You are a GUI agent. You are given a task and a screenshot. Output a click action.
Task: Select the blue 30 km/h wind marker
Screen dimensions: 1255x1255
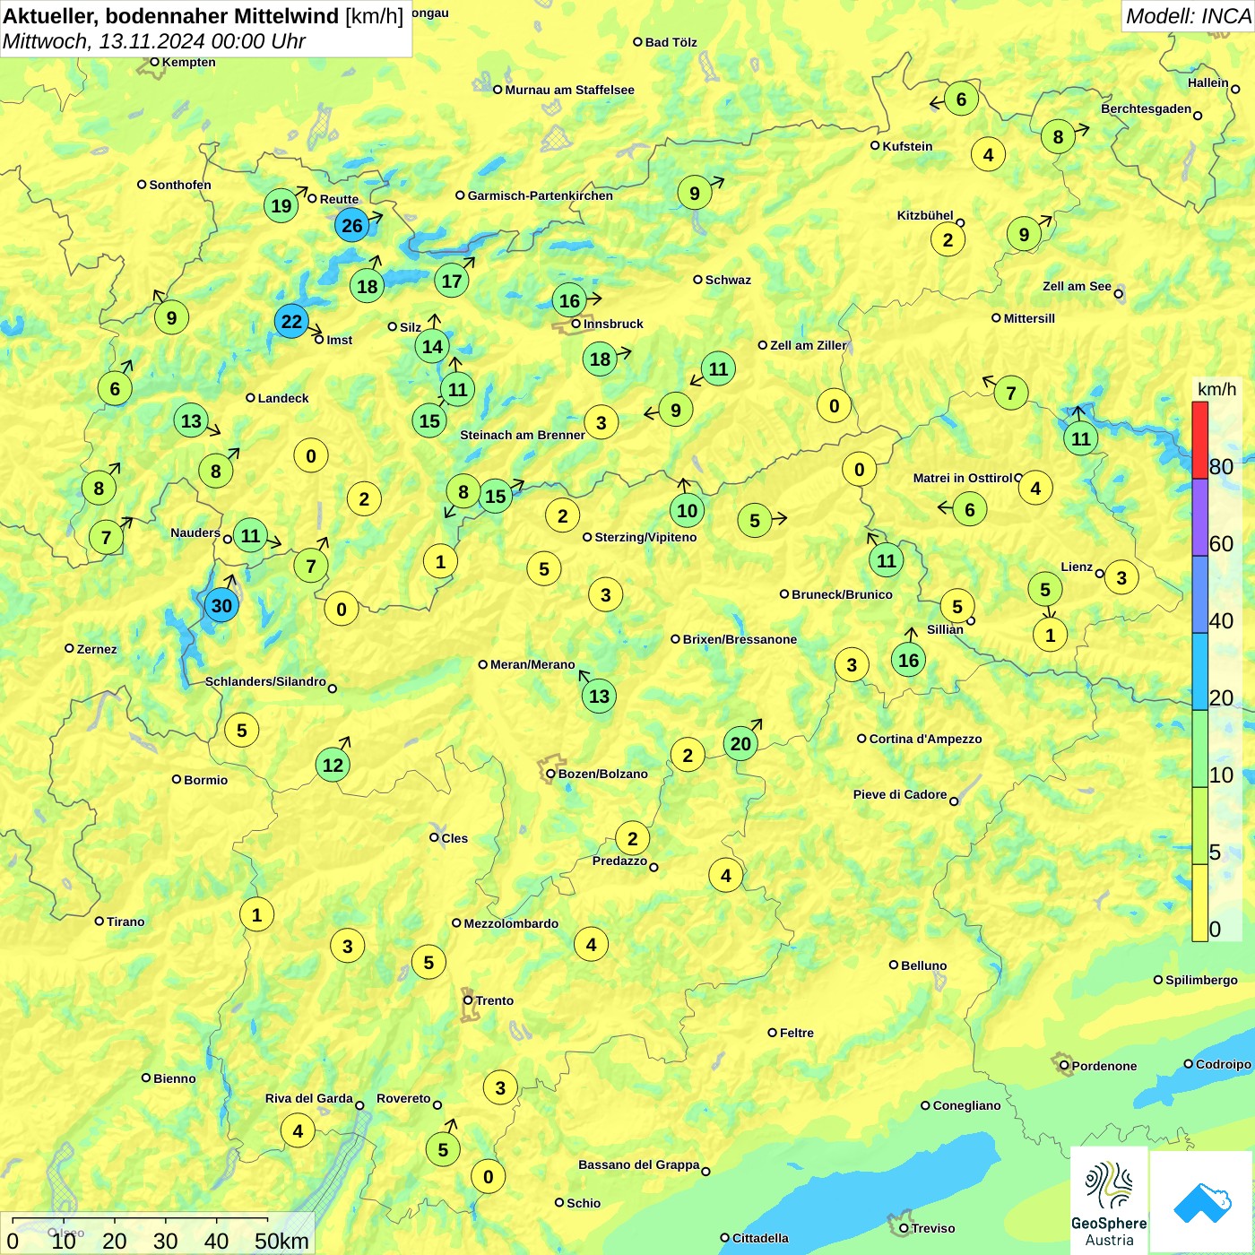tap(221, 605)
